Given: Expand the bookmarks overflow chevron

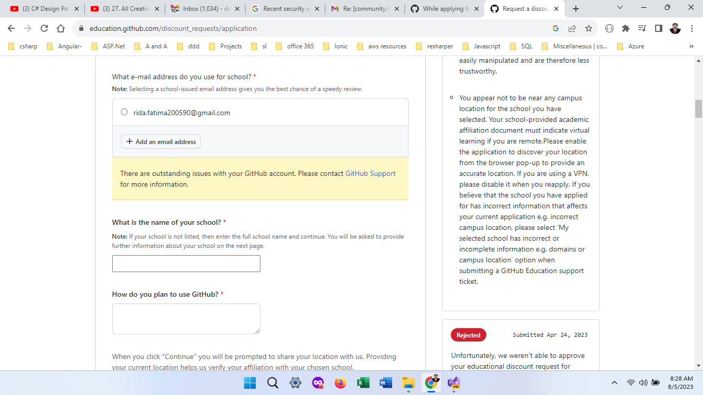Looking at the screenshot, I should pos(692,46).
